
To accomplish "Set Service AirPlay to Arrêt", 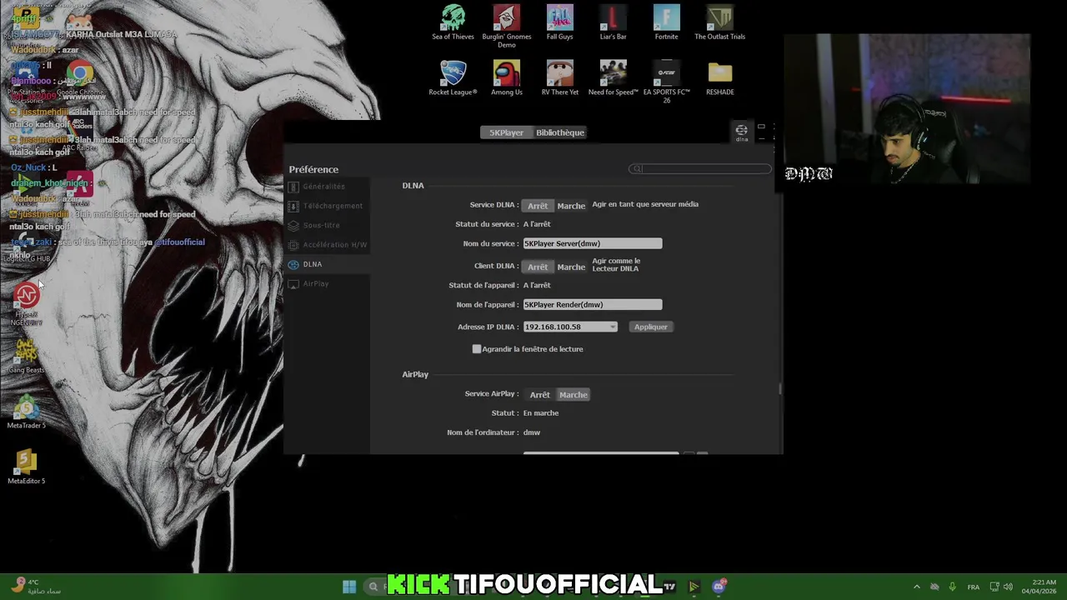I will pos(540,394).
